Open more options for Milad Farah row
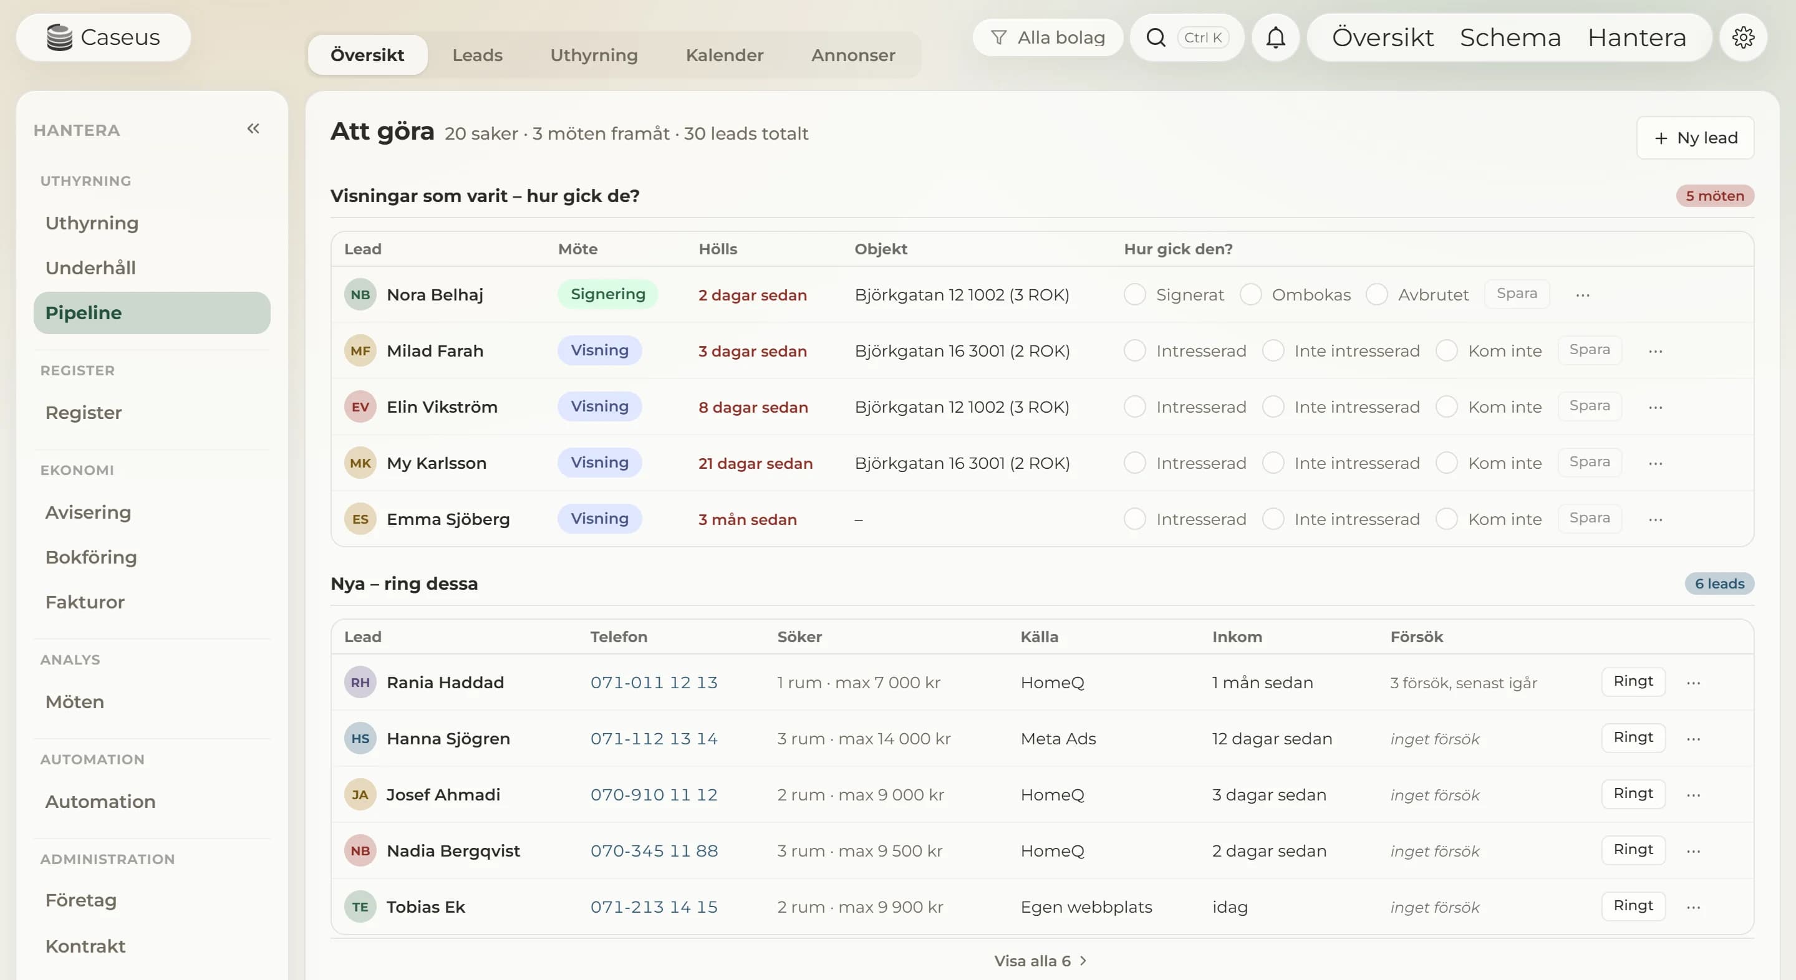The height and width of the screenshot is (980, 1796). click(x=1655, y=352)
